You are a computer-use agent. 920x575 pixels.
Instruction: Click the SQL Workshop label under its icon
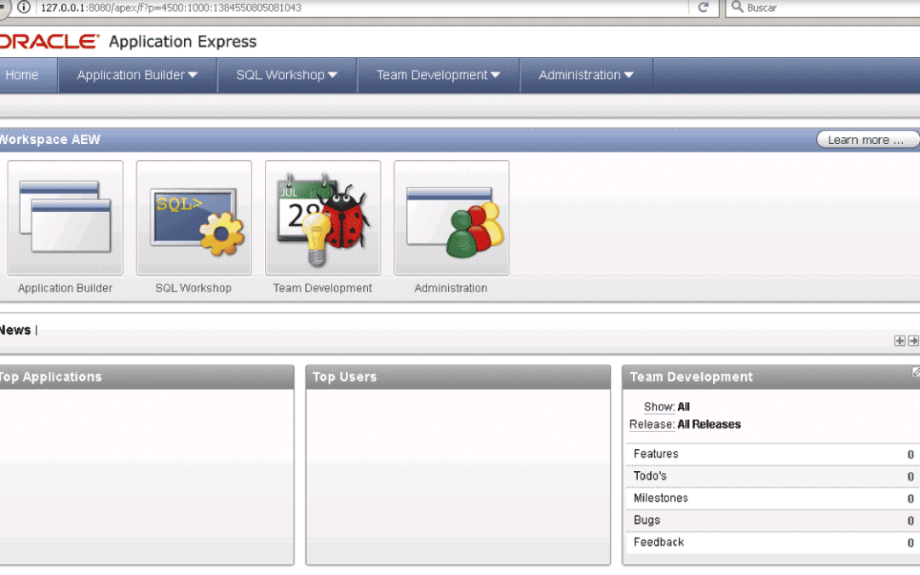click(193, 288)
